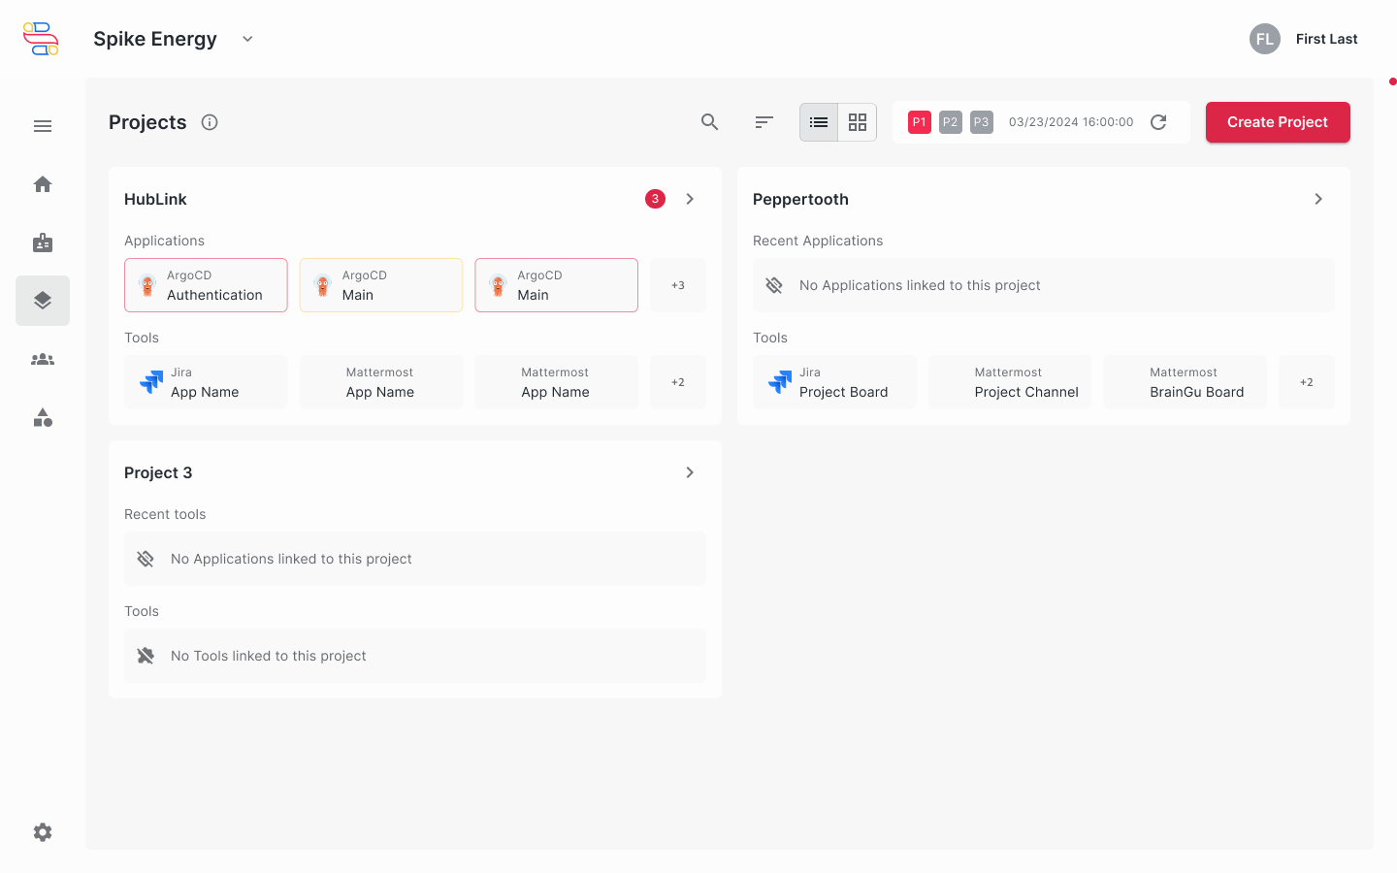Switch to list view
1397x873 pixels.
pyautogui.click(x=819, y=122)
